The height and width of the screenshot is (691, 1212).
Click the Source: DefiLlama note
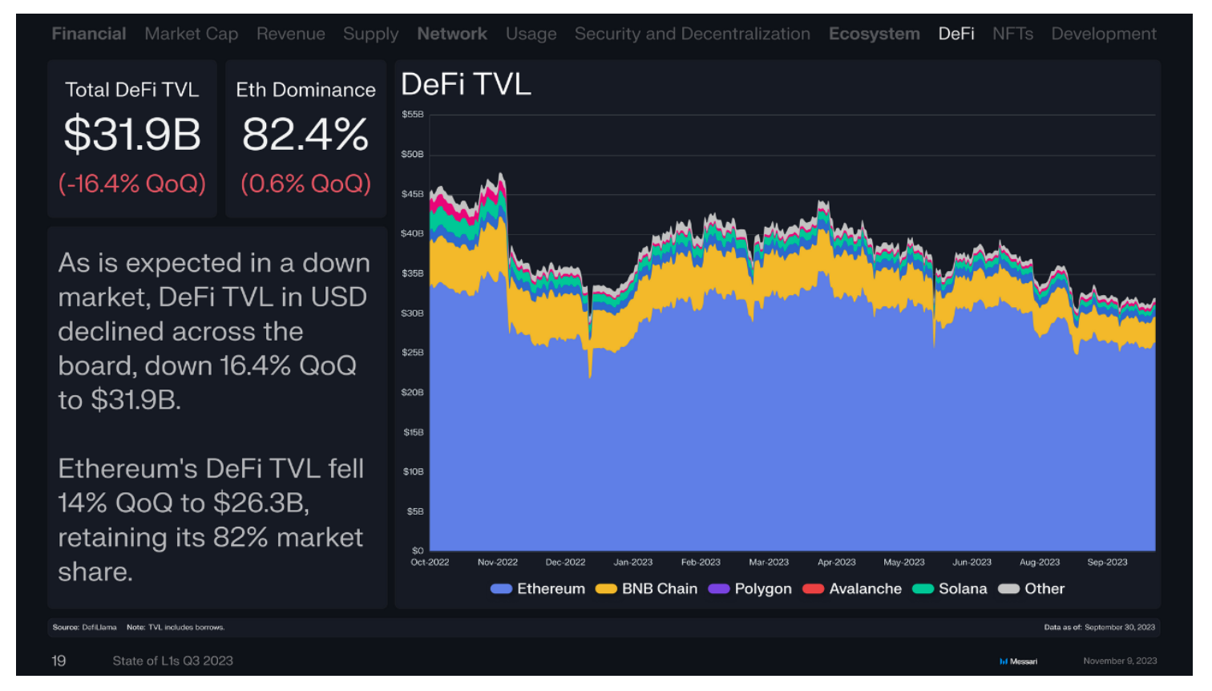pyautogui.click(x=85, y=628)
